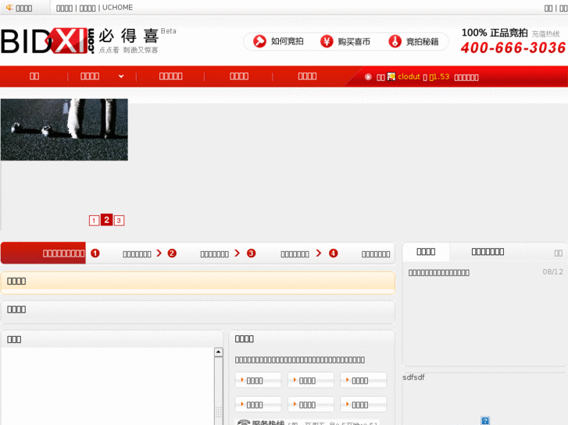Screen dimensions: 568x425
Task: Go to banner slide 3
Action: [x=119, y=220]
